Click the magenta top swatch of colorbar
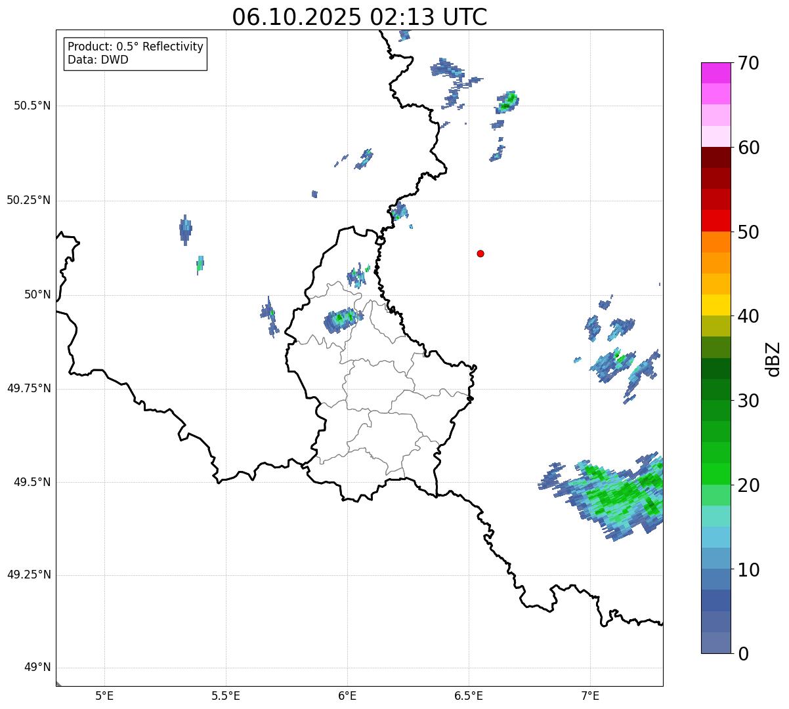 click(716, 73)
